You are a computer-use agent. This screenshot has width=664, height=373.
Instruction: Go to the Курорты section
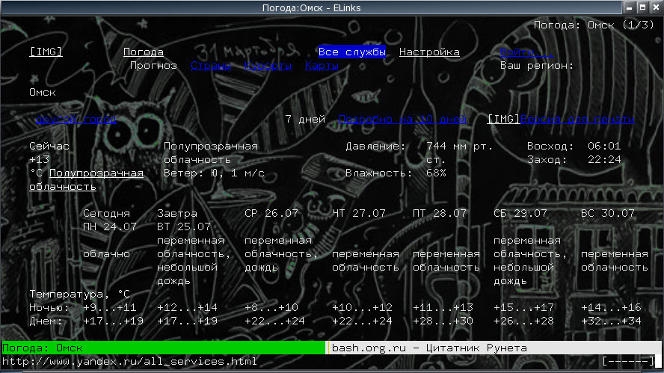point(268,66)
